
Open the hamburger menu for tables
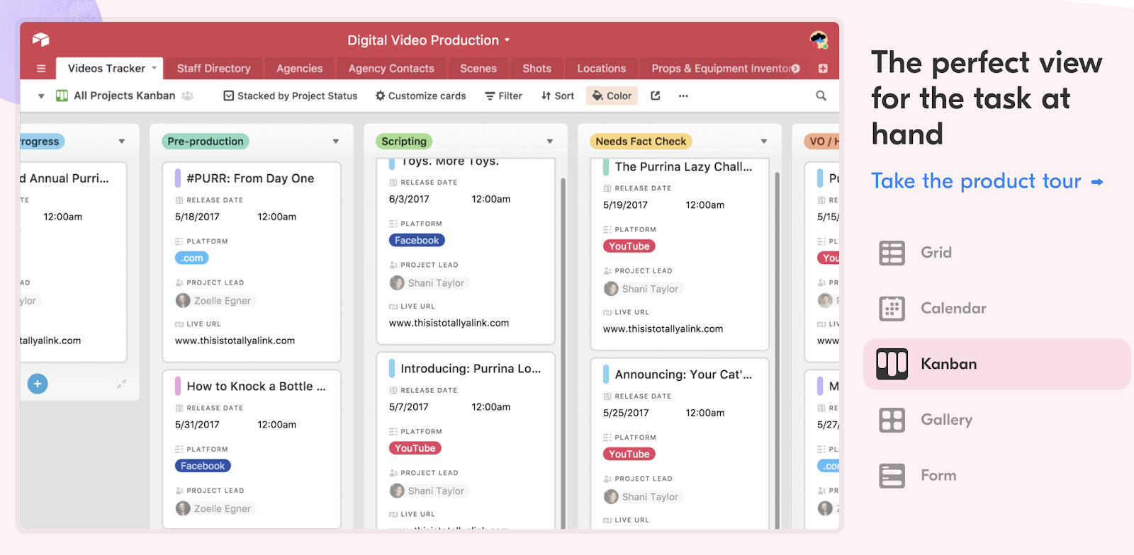41,69
